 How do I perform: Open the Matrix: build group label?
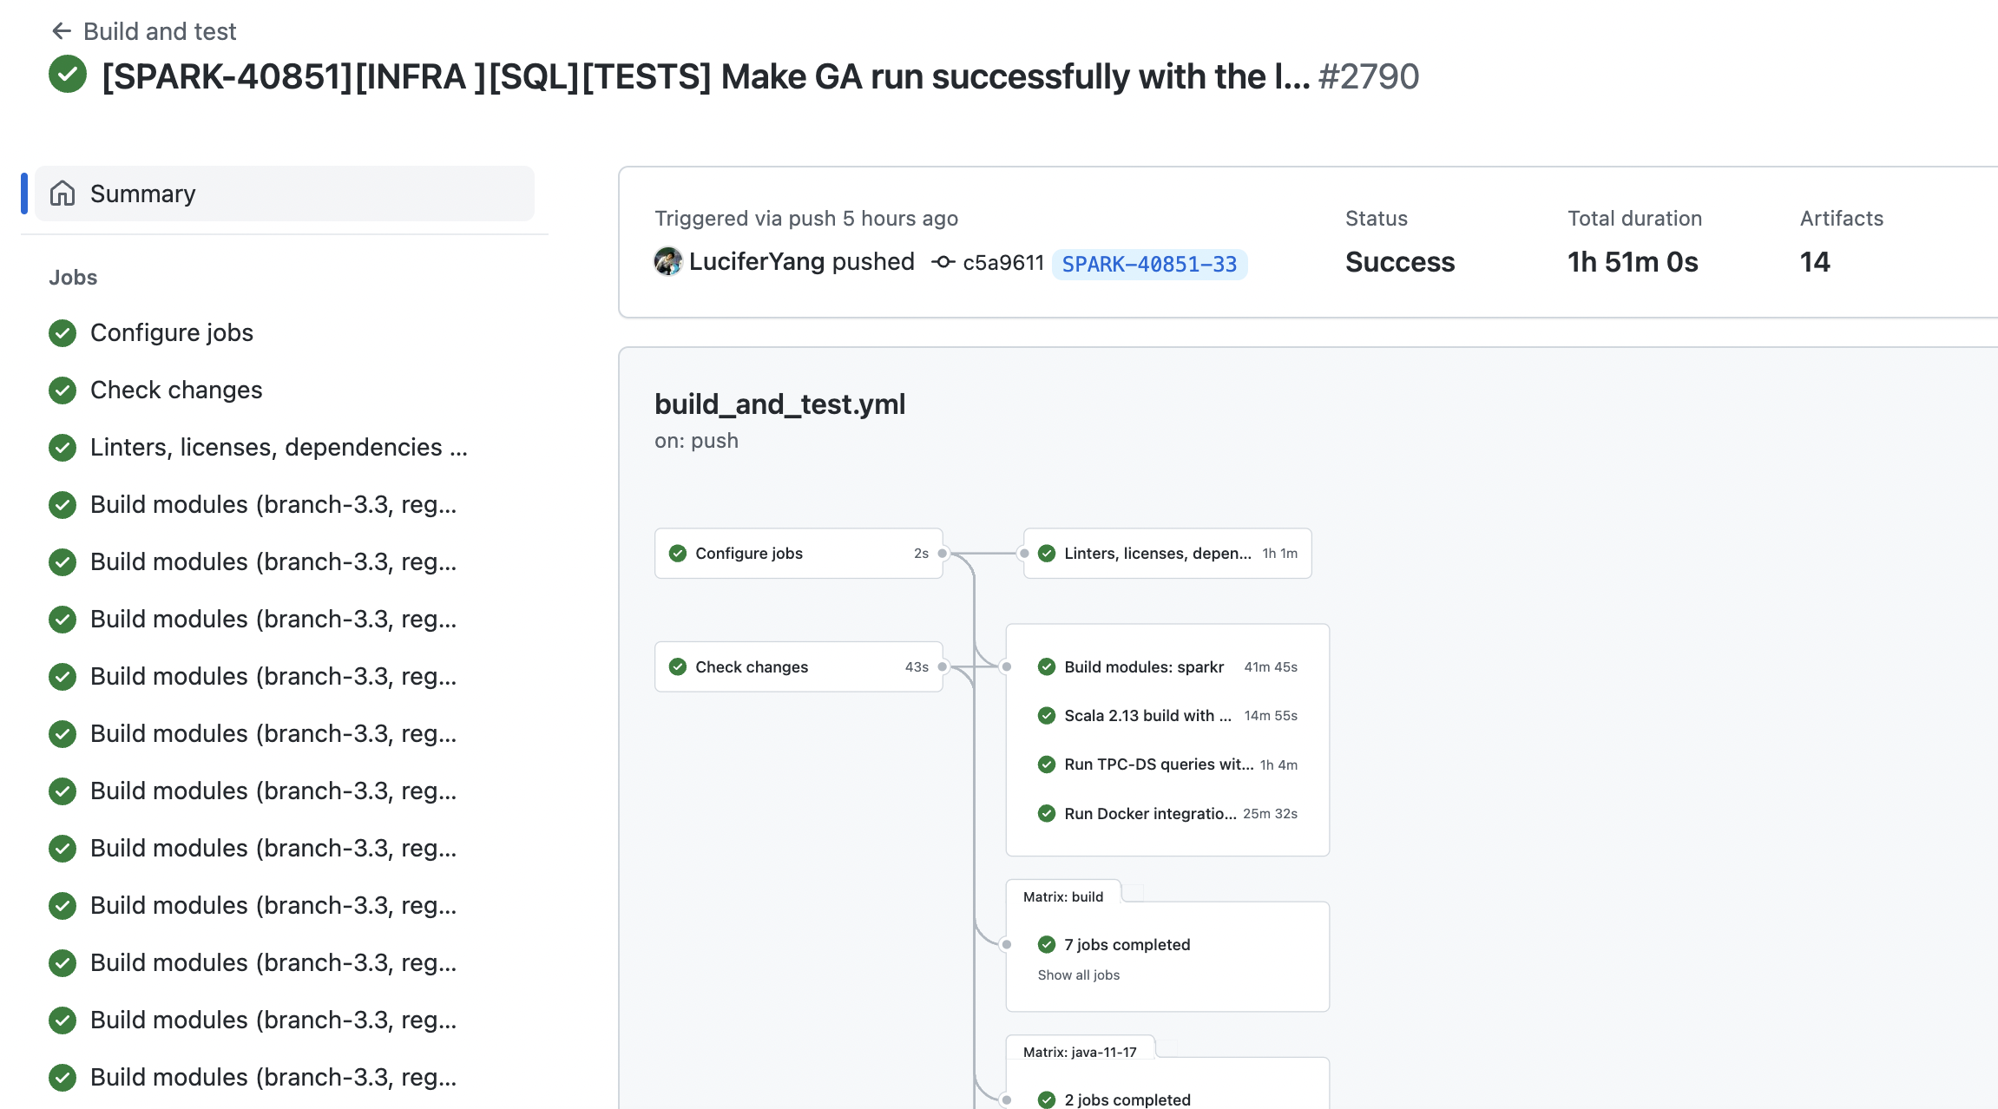pyautogui.click(x=1062, y=896)
